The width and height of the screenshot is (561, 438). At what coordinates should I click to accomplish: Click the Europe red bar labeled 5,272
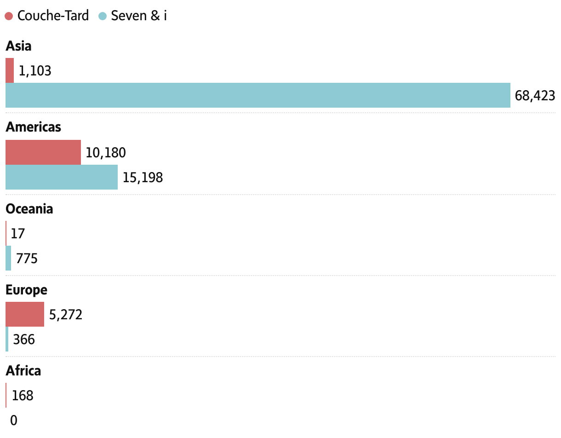[x=25, y=314]
